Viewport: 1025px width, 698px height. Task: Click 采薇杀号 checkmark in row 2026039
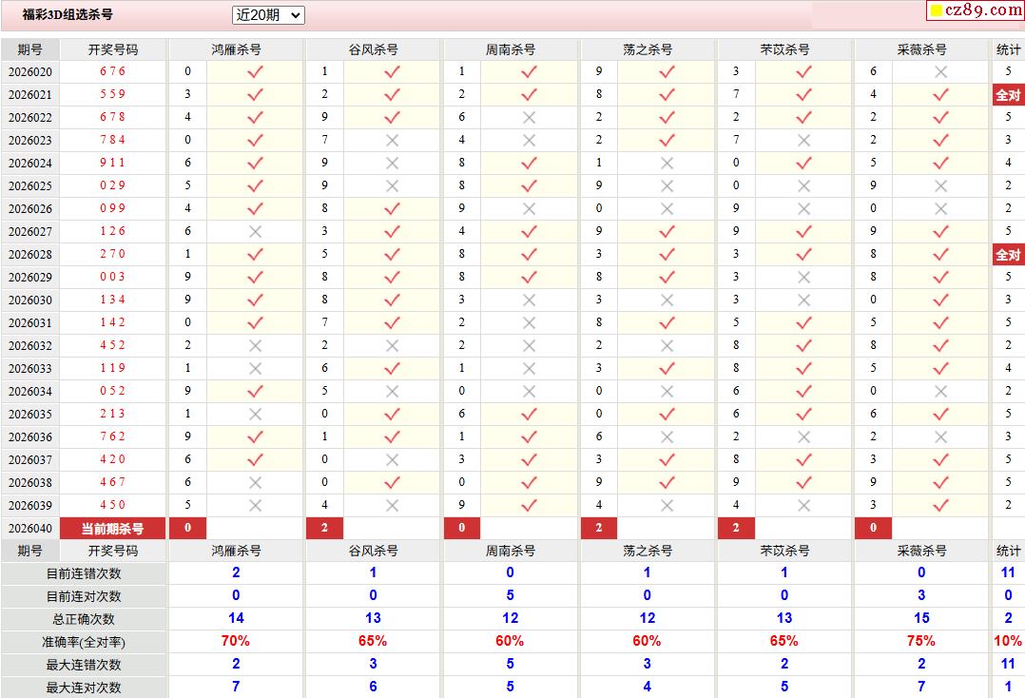coord(940,505)
